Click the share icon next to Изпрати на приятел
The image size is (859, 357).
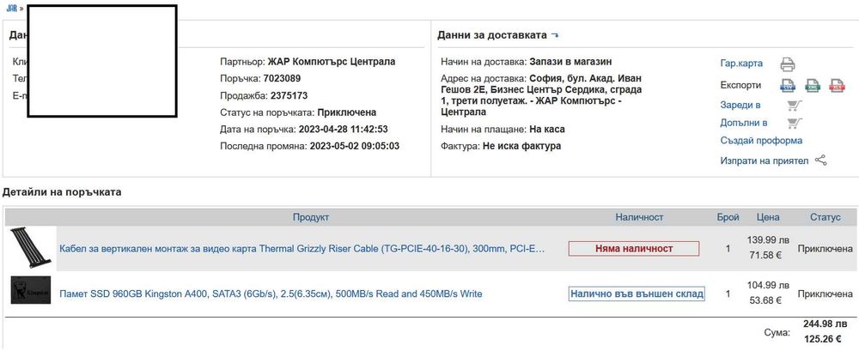click(x=820, y=160)
